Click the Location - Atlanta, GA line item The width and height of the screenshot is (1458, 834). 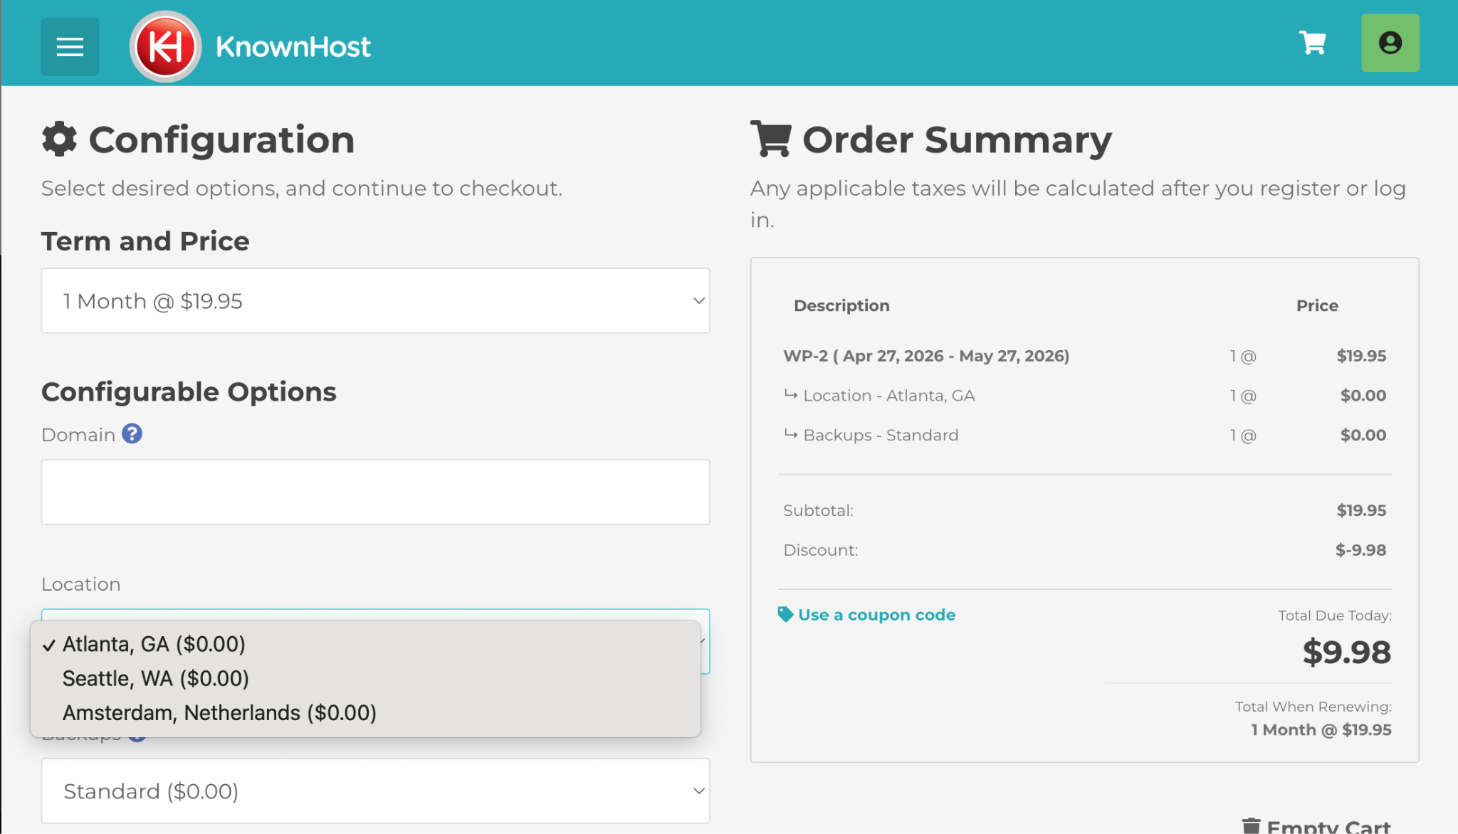click(x=1084, y=395)
